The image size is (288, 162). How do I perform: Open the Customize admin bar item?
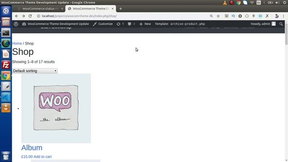coord(103,24)
